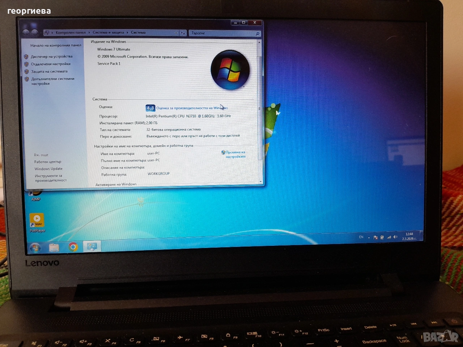Click user-PC next to Име на компютъра
Screen dimensions: 463x347
(153, 153)
